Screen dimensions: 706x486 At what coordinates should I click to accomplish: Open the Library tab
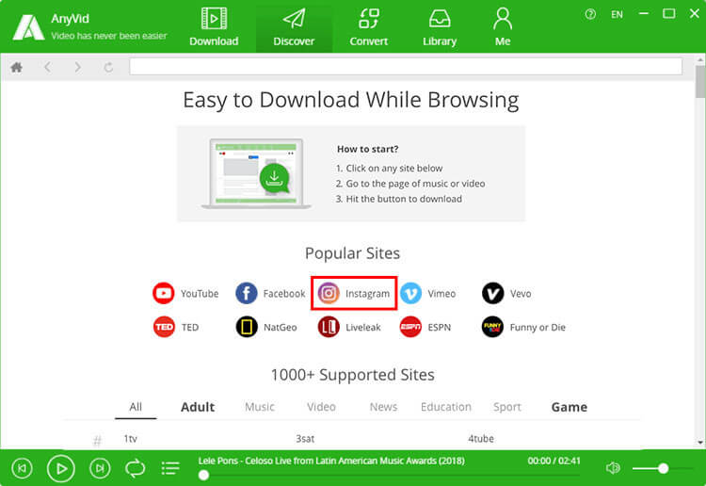coord(440,27)
